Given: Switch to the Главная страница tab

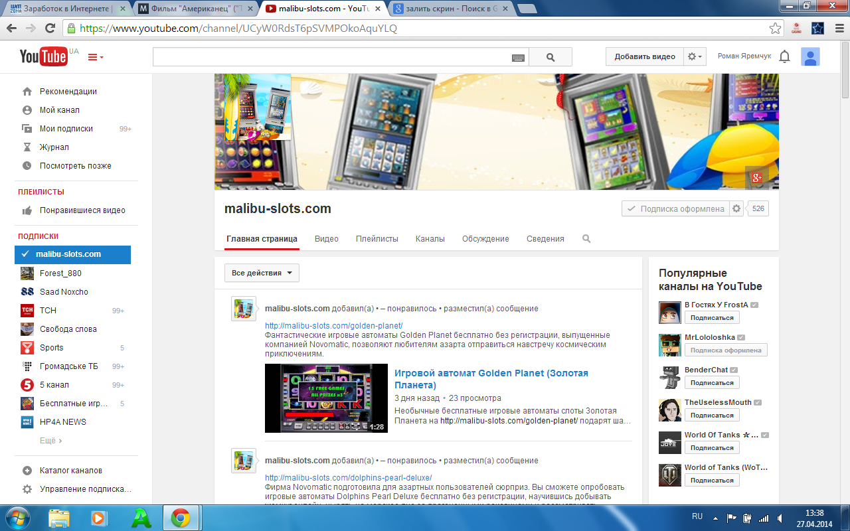Looking at the screenshot, I should pyautogui.click(x=262, y=239).
